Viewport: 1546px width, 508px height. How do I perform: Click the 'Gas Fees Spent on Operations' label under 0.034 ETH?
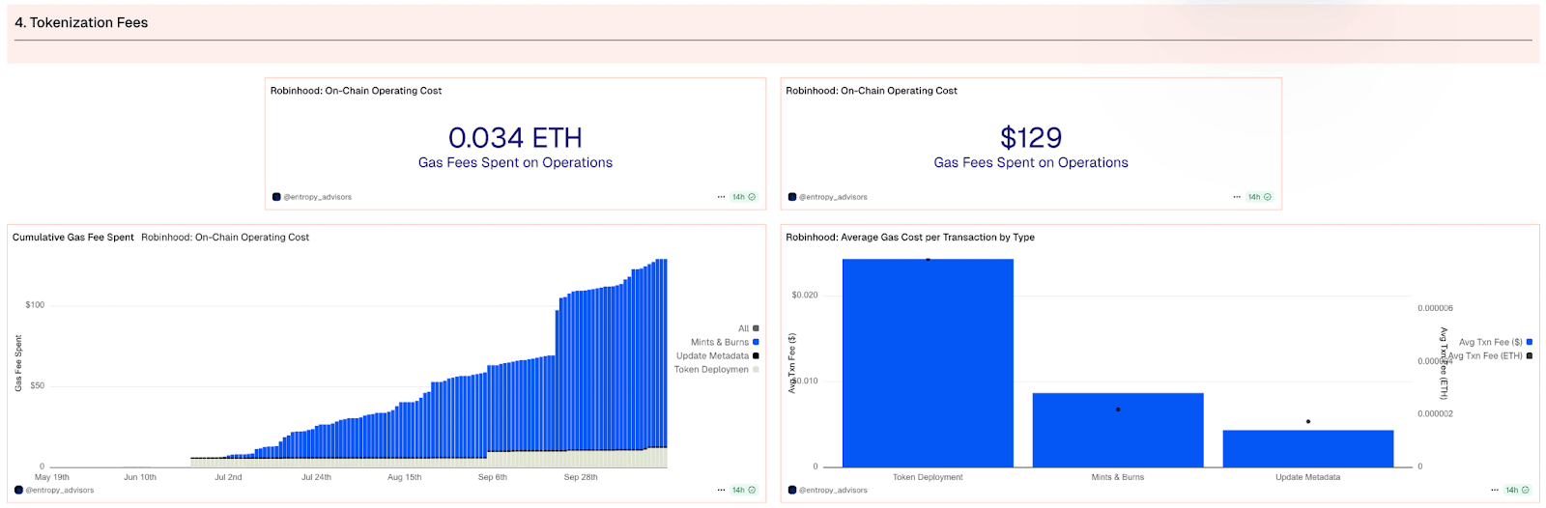515,162
